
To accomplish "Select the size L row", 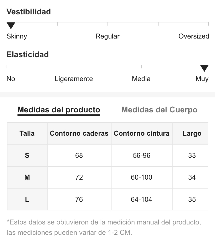I will pyautogui.click(x=107, y=199).
